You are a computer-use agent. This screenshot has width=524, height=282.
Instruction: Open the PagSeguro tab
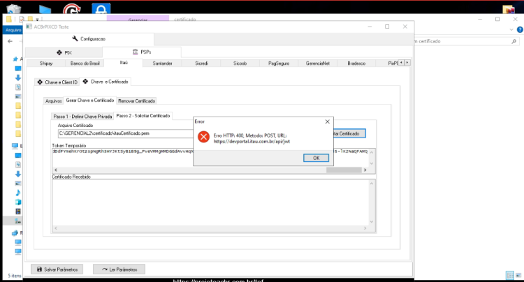tap(279, 64)
